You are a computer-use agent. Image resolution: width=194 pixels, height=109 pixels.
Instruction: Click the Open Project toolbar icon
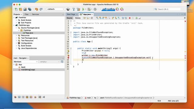pos(25,9)
